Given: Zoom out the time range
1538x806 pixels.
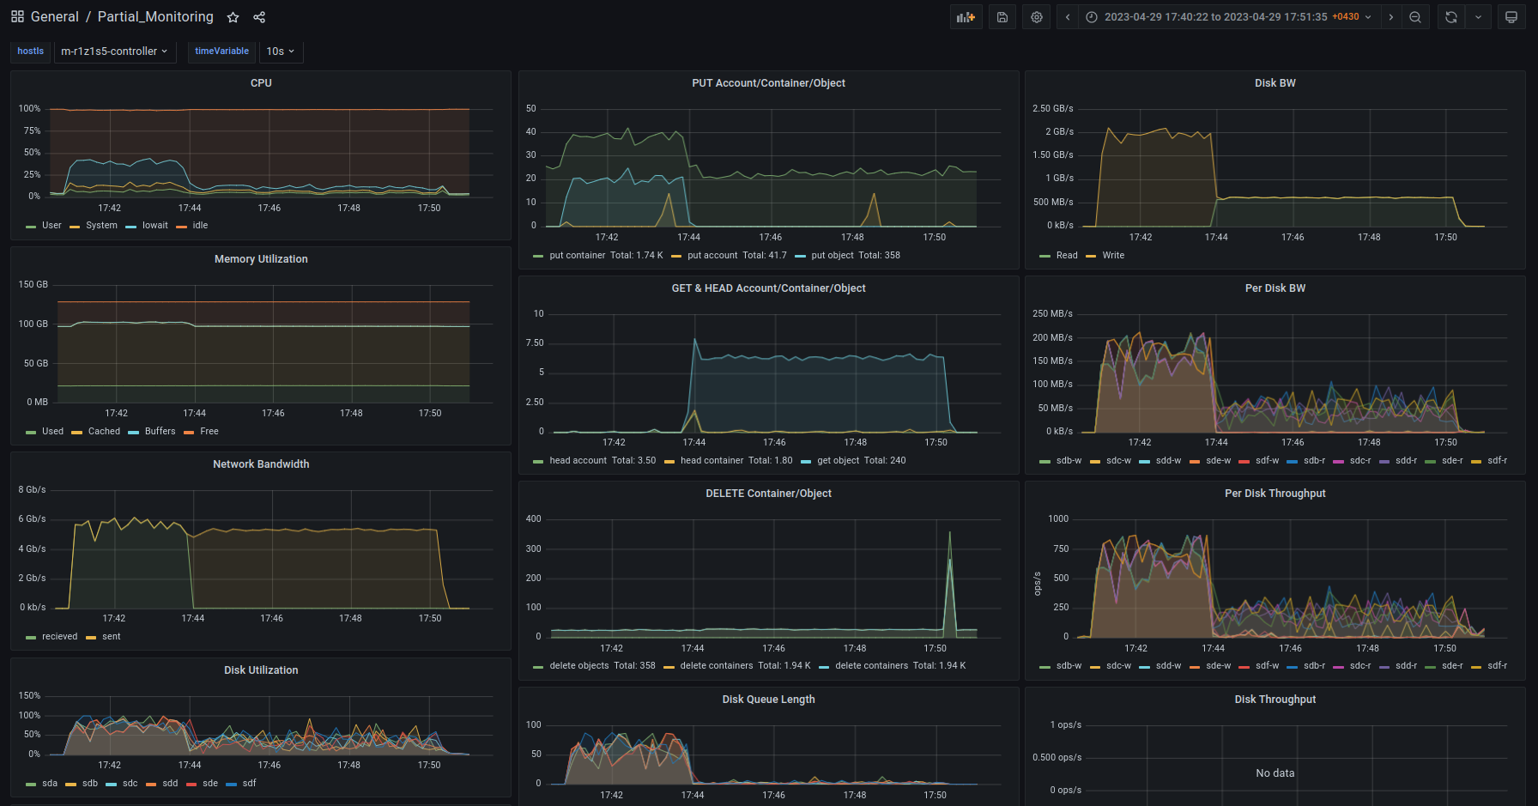Looking at the screenshot, I should [x=1415, y=17].
